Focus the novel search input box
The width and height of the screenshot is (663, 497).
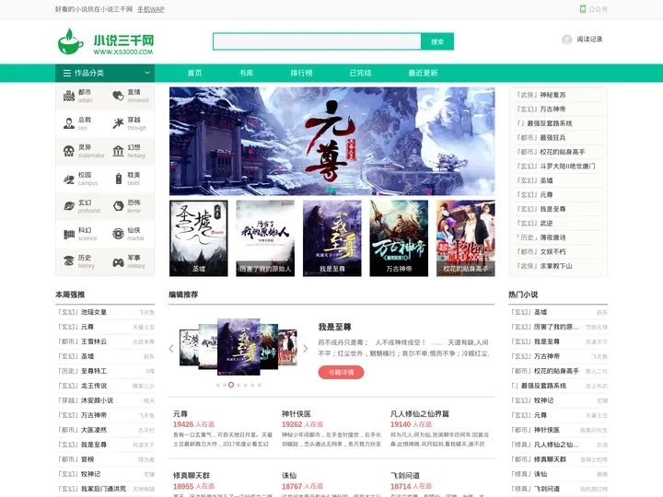pyautogui.click(x=317, y=41)
